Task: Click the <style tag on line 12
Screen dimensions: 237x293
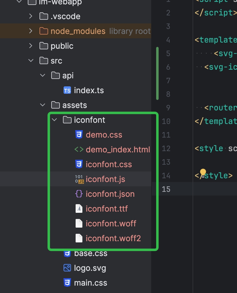Action: click(x=209, y=149)
